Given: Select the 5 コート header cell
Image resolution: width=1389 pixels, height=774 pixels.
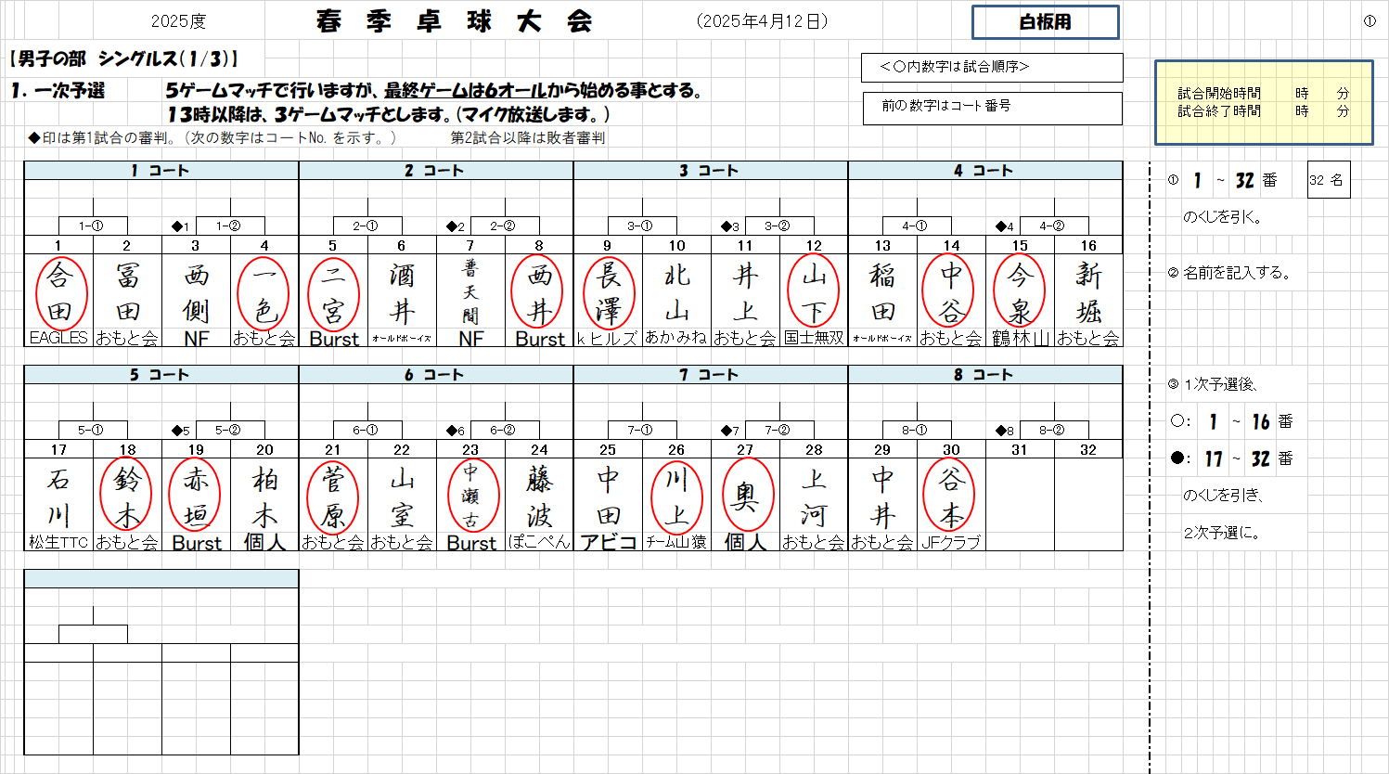Looking at the screenshot, I should [x=161, y=375].
